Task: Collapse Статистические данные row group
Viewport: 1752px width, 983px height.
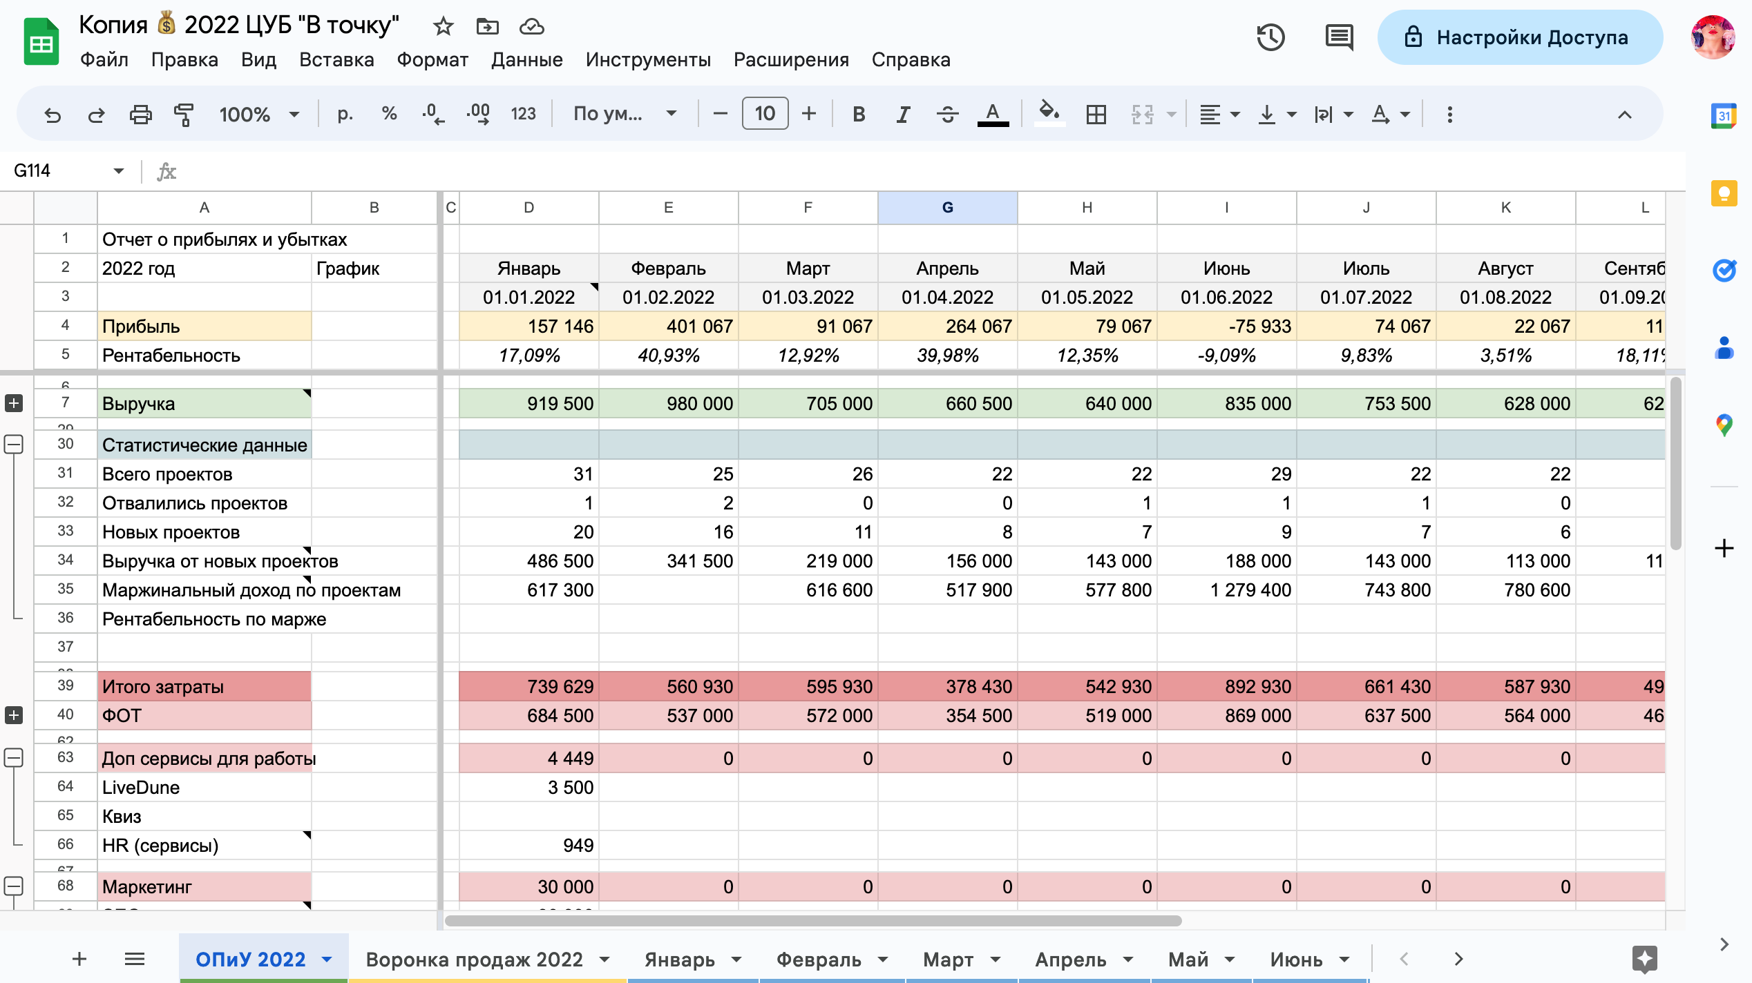Action: tap(14, 445)
